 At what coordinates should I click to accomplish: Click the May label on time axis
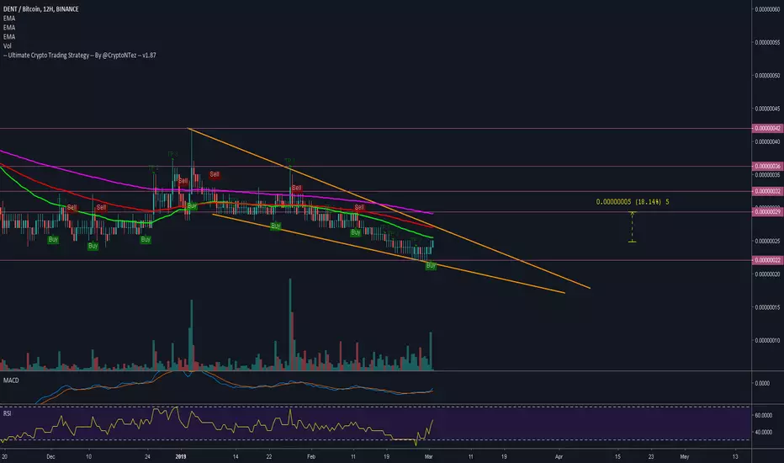[x=685, y=456]
